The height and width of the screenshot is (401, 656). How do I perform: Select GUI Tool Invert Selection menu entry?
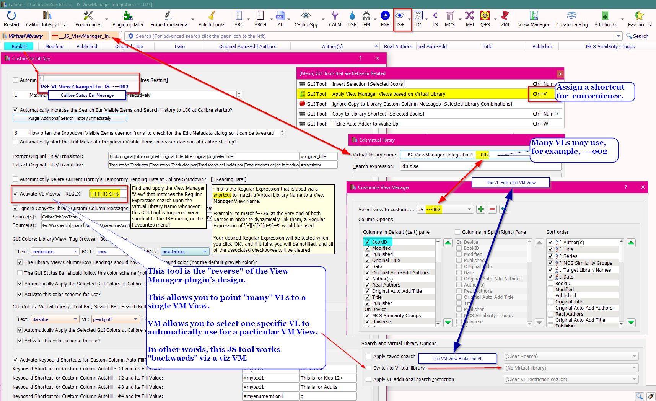(430, 84)
